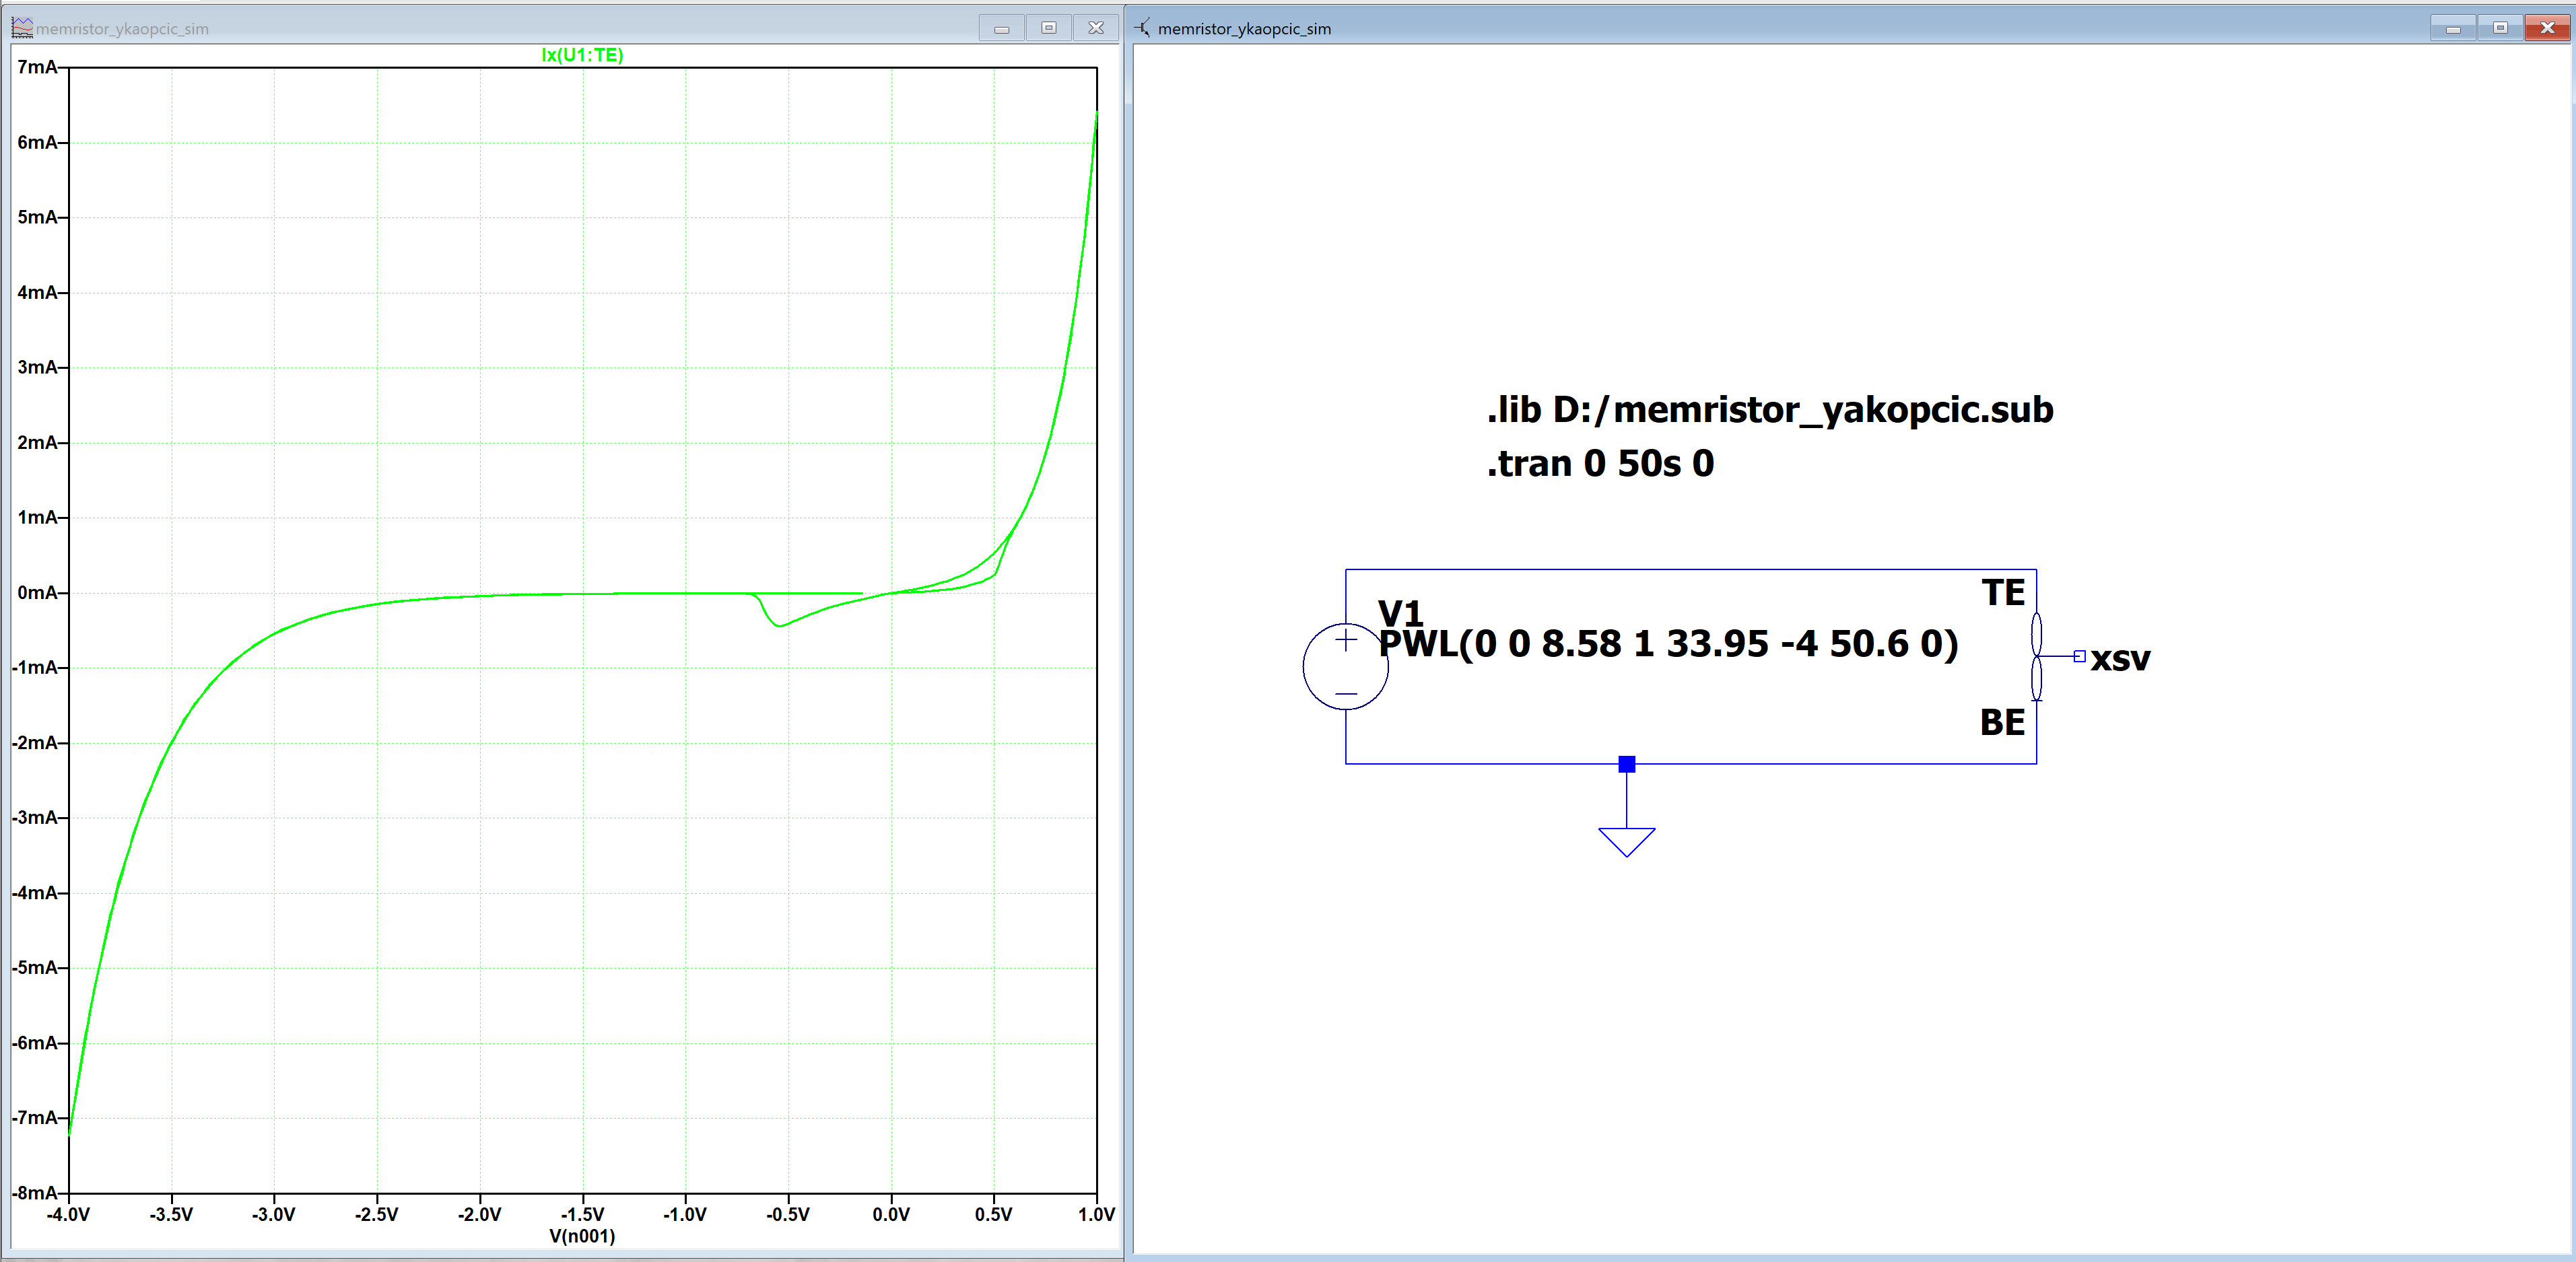
Task: Click the 0mA vertical axis label
Action: coord(37,593)
